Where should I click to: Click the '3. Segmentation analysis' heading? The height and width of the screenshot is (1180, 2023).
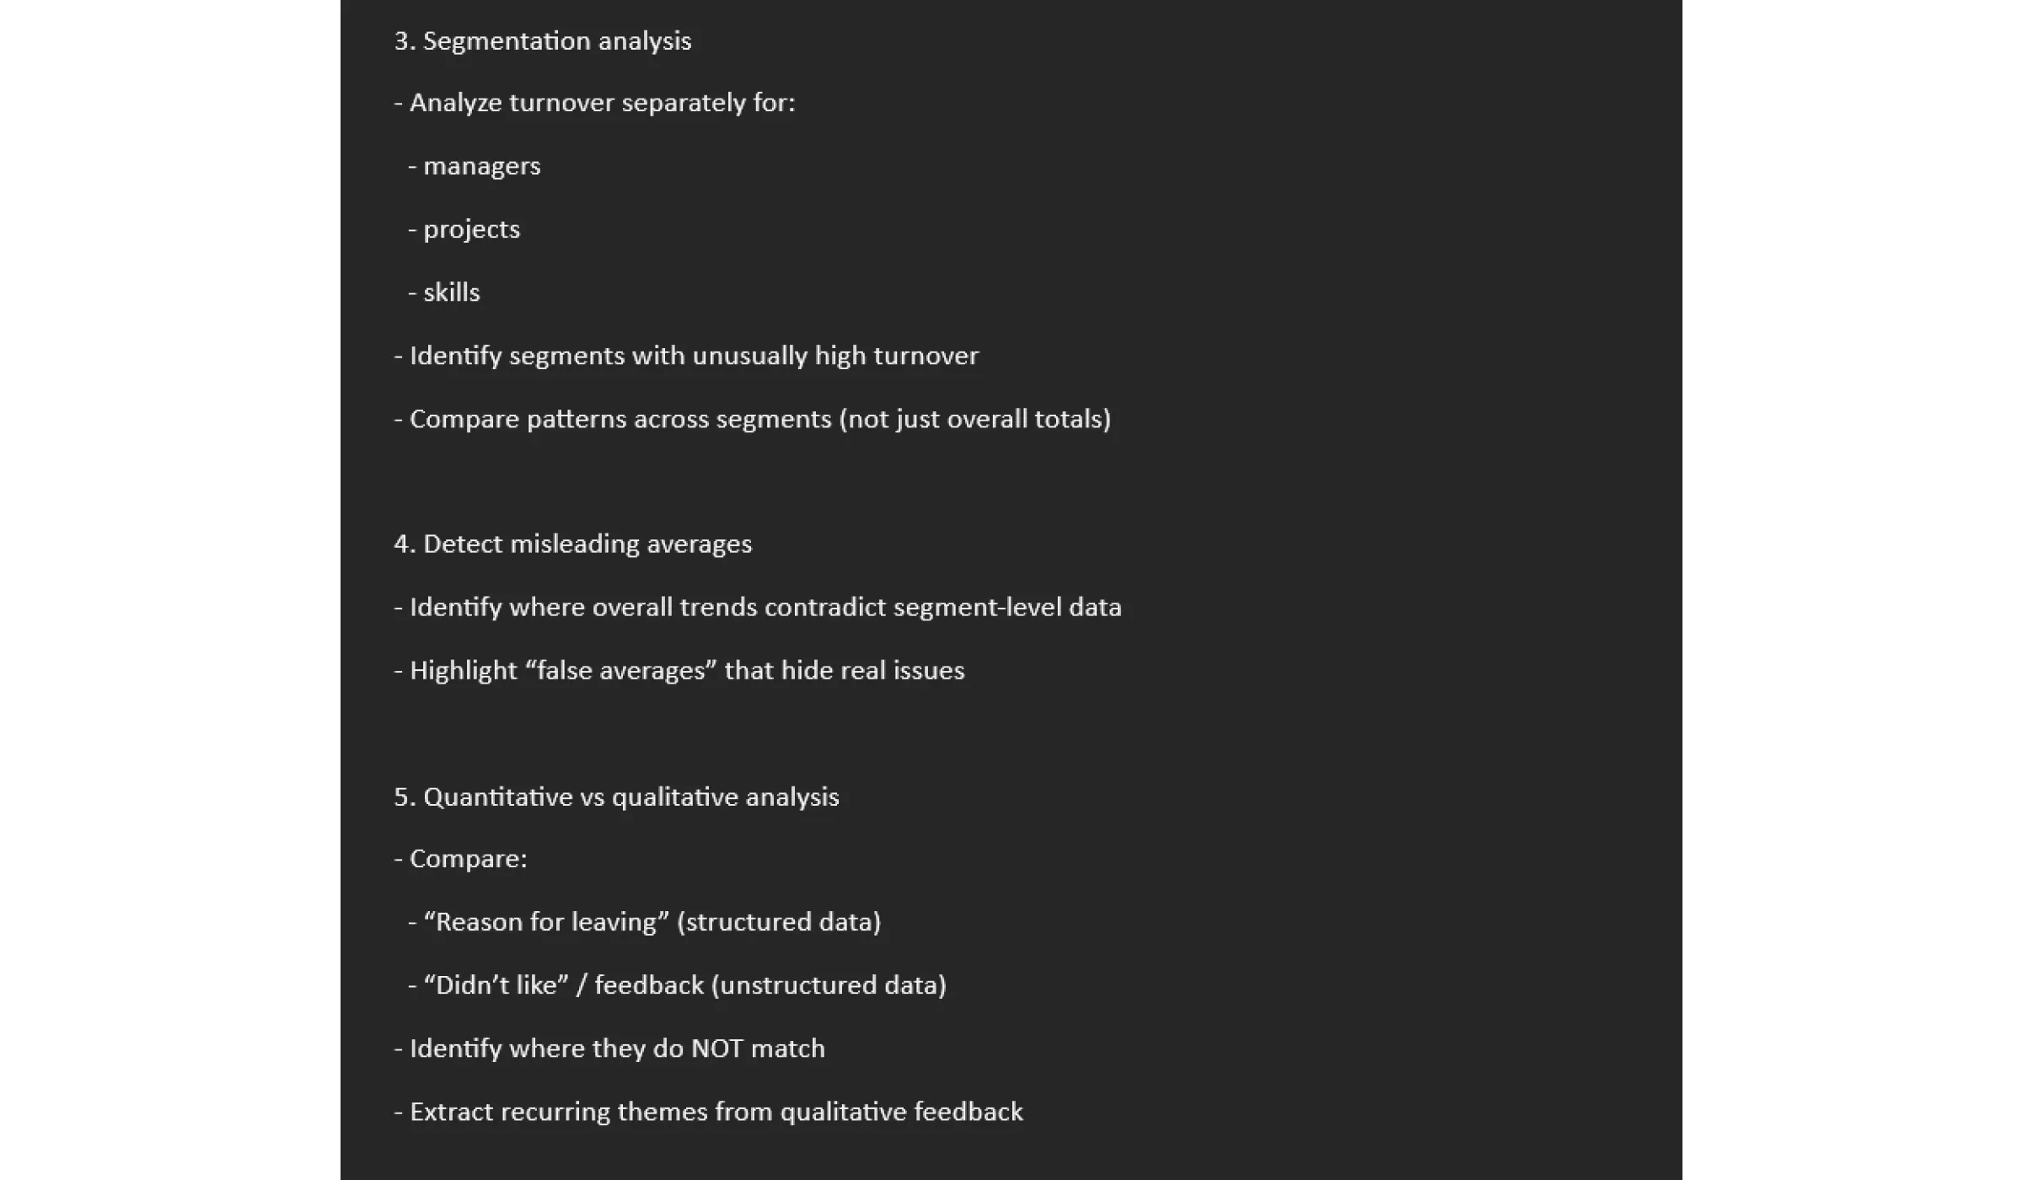click(x=543, y=41)
